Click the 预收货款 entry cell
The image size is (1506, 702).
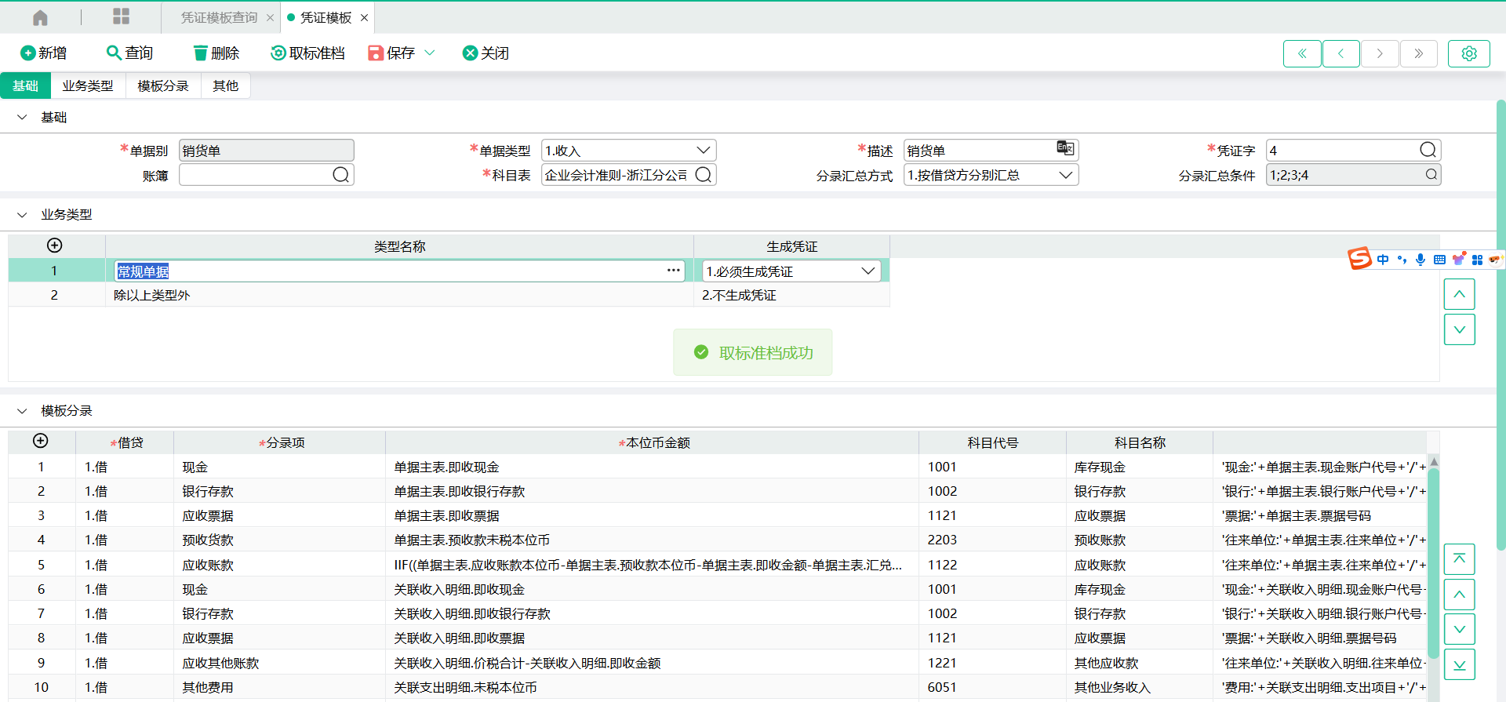point(279,540)
